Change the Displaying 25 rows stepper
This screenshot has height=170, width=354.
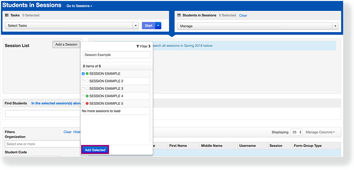pyautogui.click(x=297, y=132)
